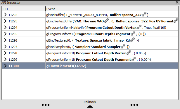180x109 pixels.
Task: Expand event row 11292
Action: click(x=5, y=15)
